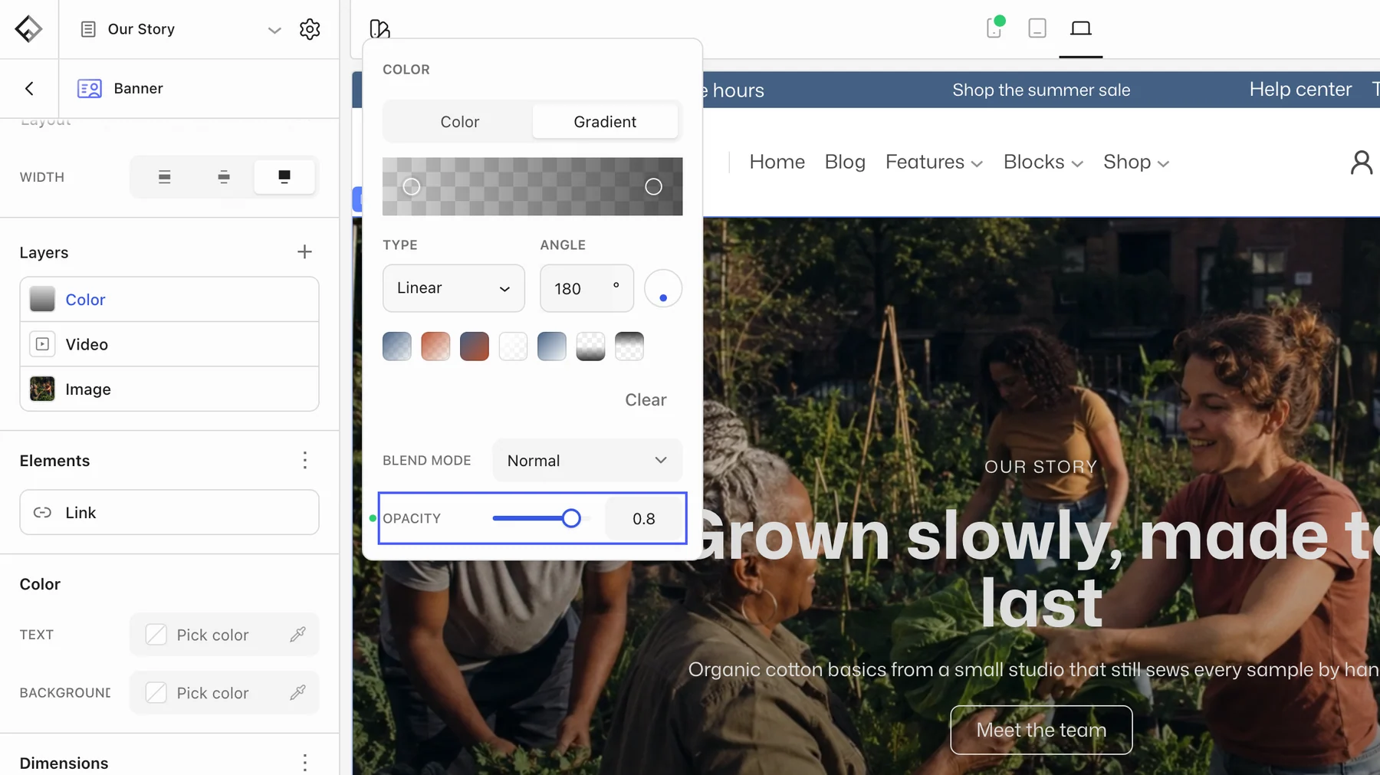
Task: Click the angle input field
Action: pyautogui.click(x=586, y=288)
